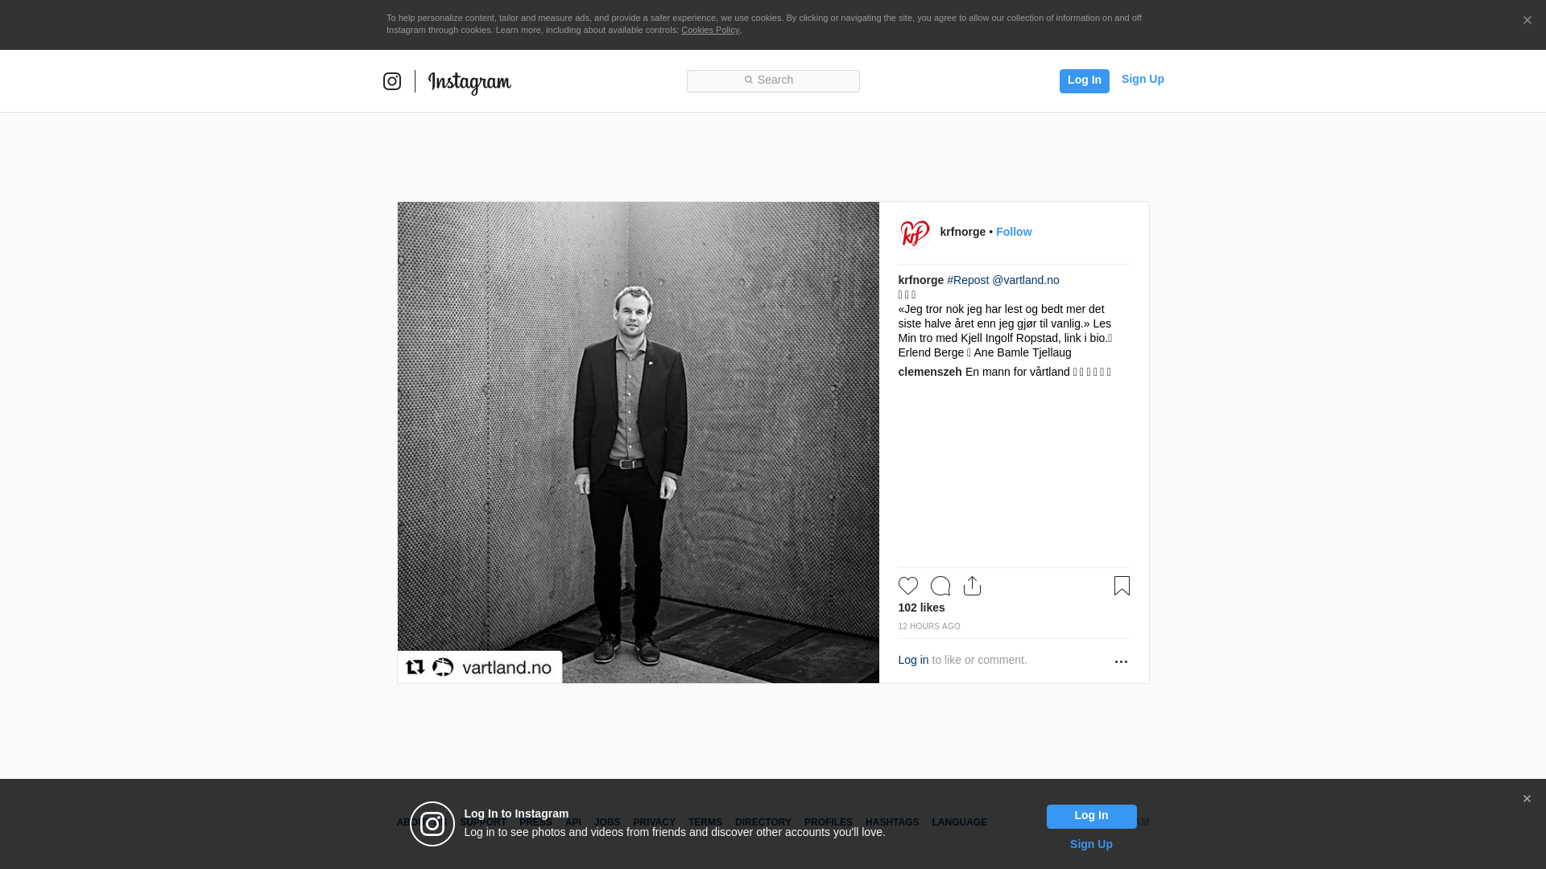The height and width of the screenshot is (869, 1546).
Task: Dismiss the cookie notice banner
Action: [1527, 21]
